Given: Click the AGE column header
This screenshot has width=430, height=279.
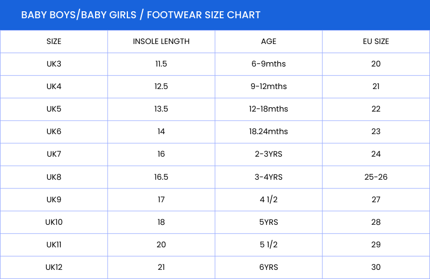Looking at the screenshot, I should [x=269, y=41].
